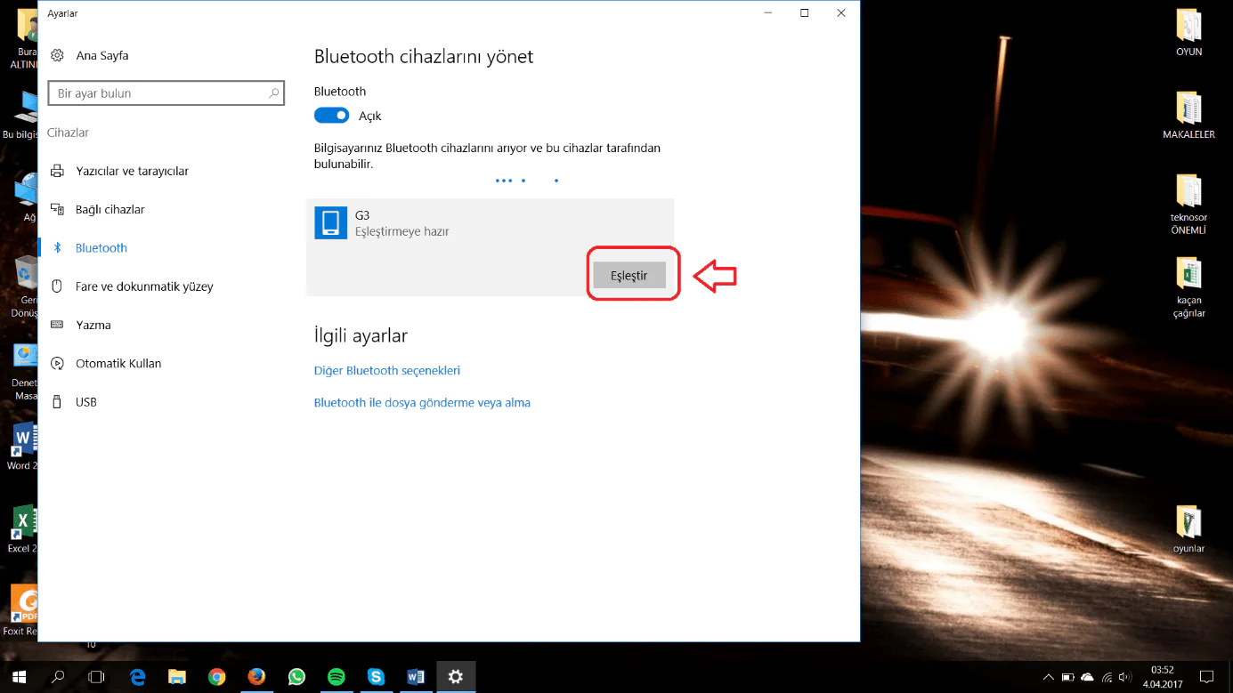The height and width of the screenshot is (693, 1233).
Task: Select the G3 phone device icon
Action: [330, 223]
